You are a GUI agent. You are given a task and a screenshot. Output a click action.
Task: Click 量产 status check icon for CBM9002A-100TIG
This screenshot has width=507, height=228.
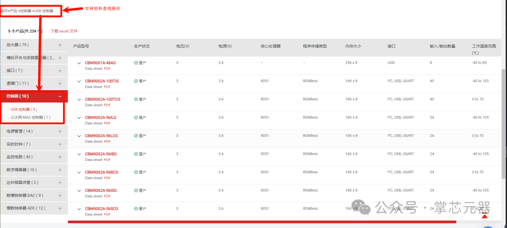[x=136, y=81]
